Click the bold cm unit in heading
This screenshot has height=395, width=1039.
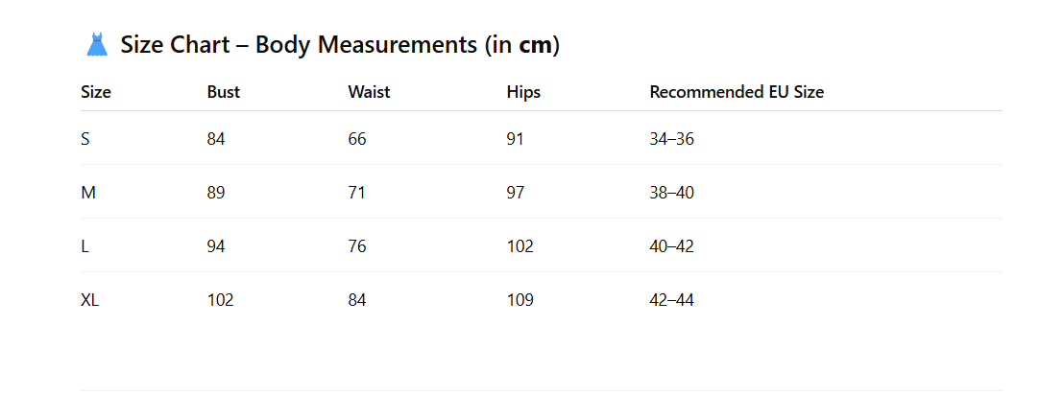536,46
